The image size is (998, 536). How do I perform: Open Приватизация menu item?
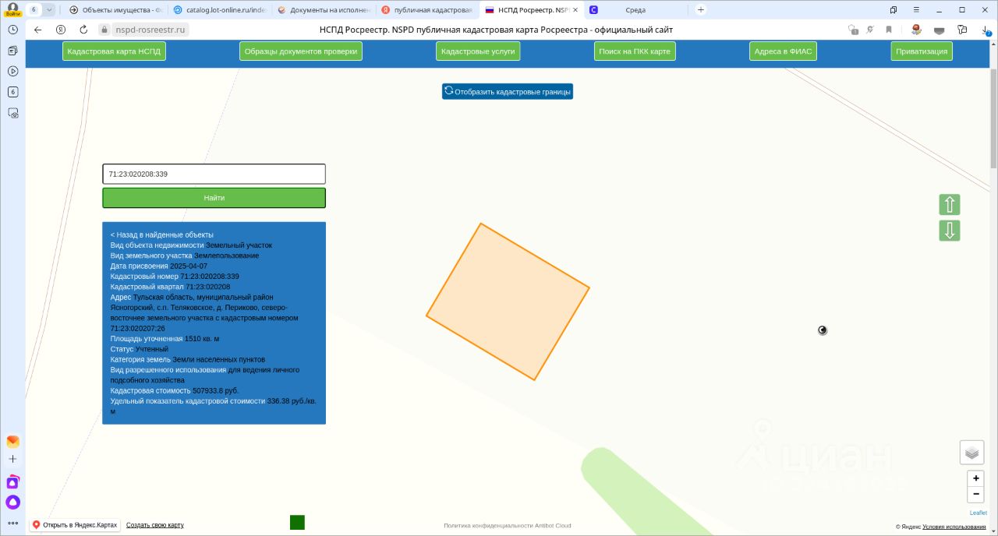(x=922, y=51)
